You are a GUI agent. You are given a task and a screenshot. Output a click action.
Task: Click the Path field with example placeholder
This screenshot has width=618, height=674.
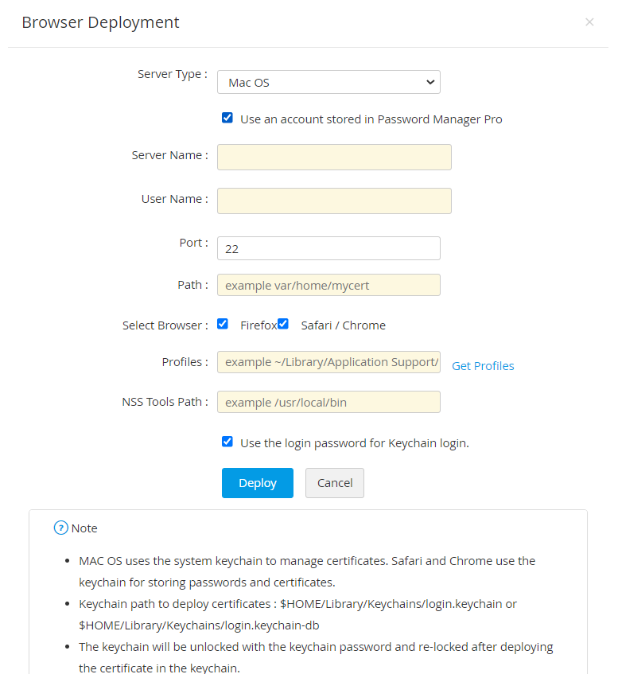point(328,284)
